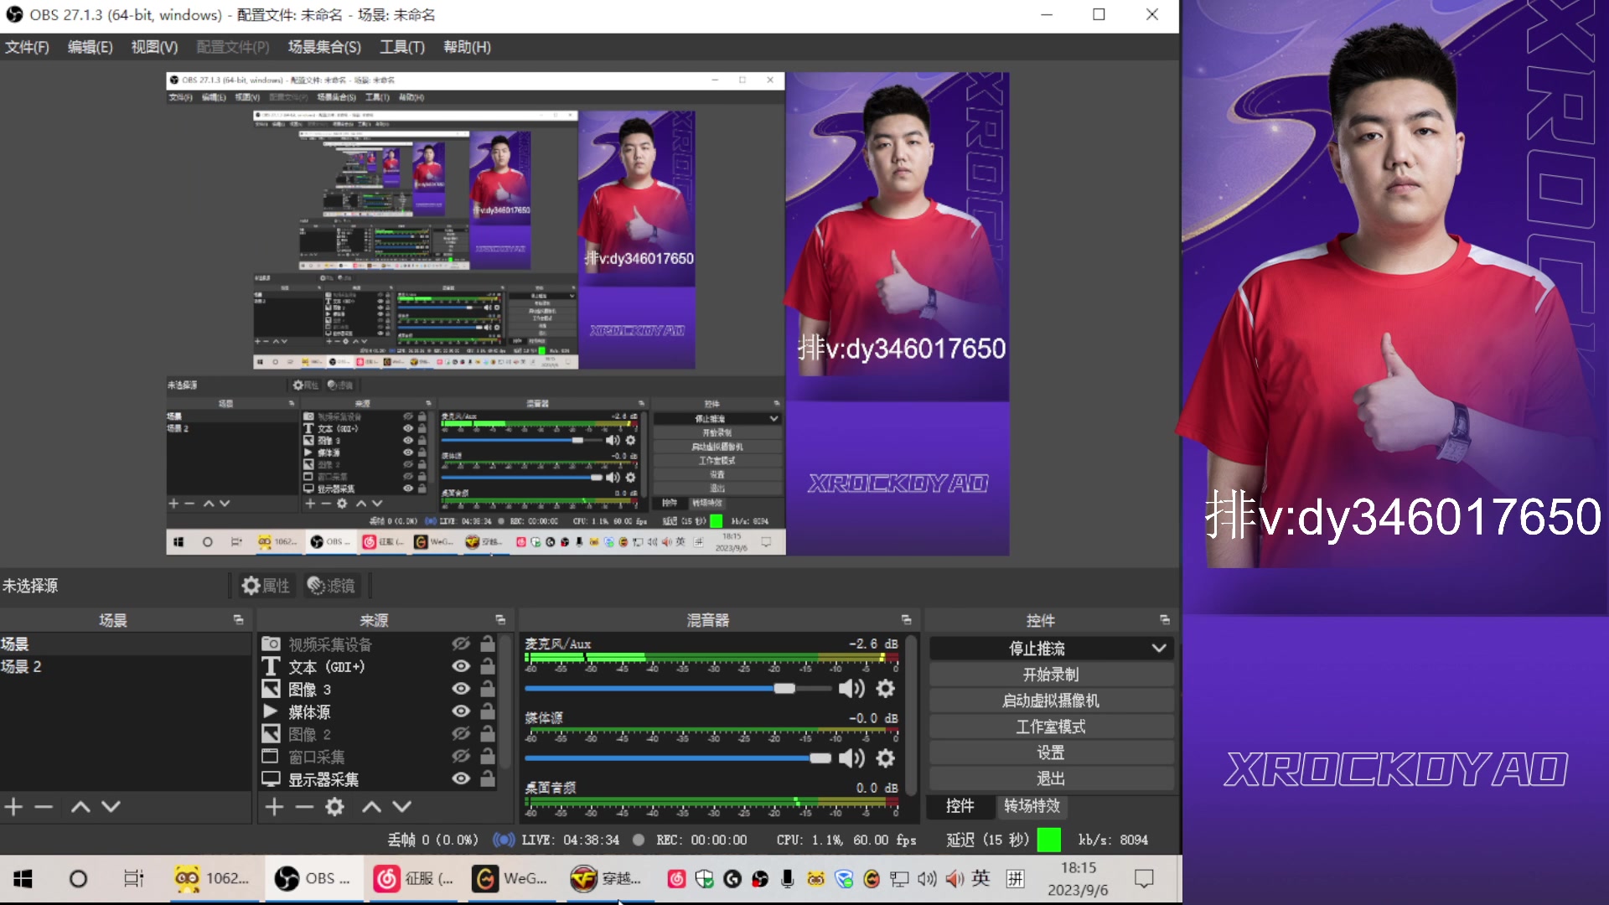Hide the 媒体源 source
The image size is (1609, 905).
(461, 711)
